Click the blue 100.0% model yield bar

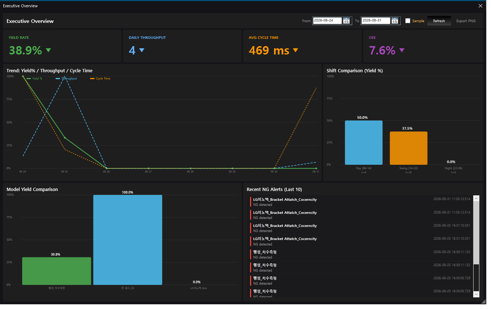128,240
